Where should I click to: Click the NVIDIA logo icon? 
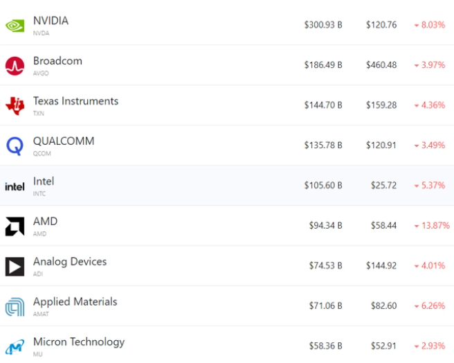point(15,26)
